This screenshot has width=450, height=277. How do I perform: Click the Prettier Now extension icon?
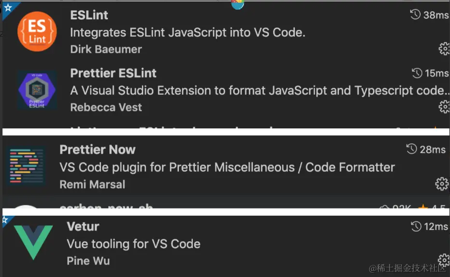[x=27, y=166]
